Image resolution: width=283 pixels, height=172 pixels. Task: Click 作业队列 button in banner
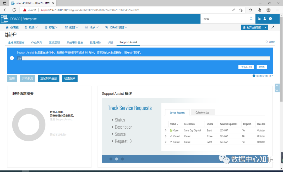[x=246, y=67]
